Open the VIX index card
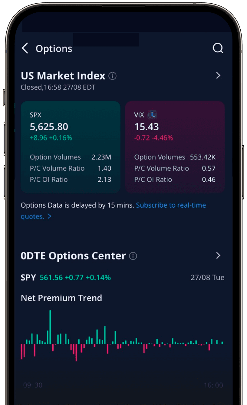This screenshot has width=247, height=405. click(x=175, y=147)
